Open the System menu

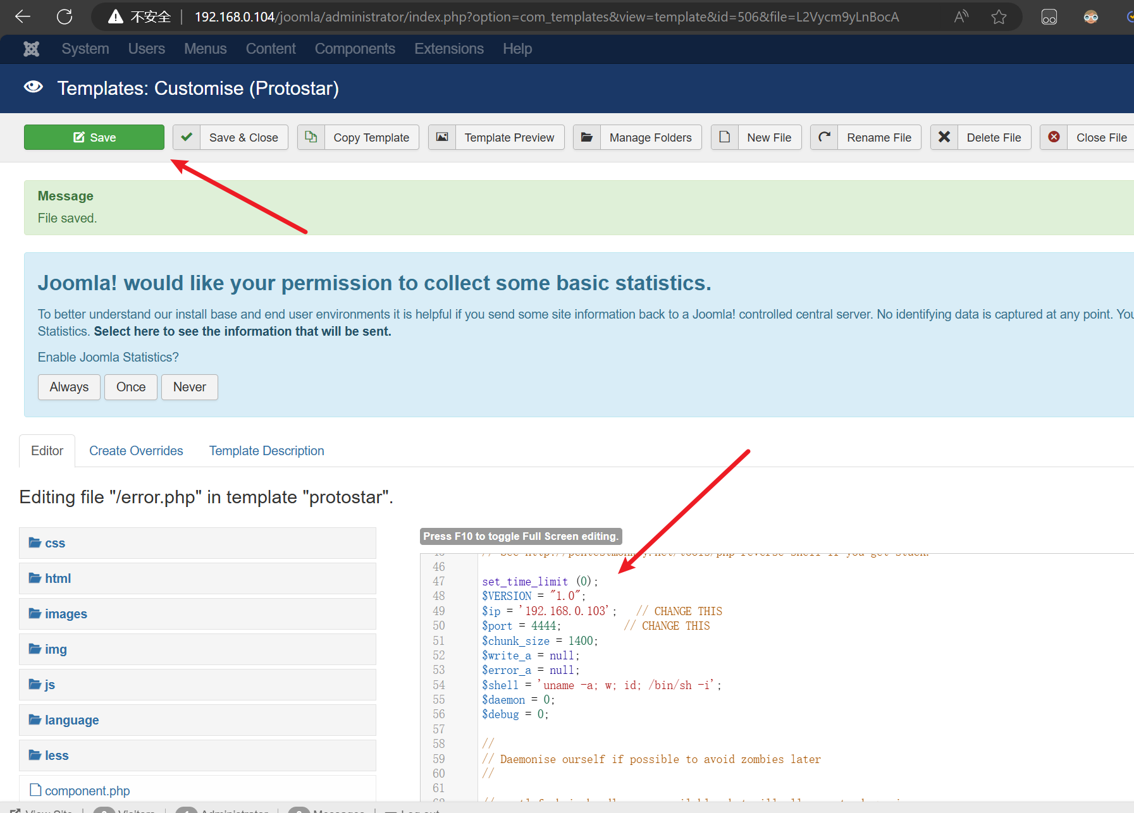(x=85, y=49)
